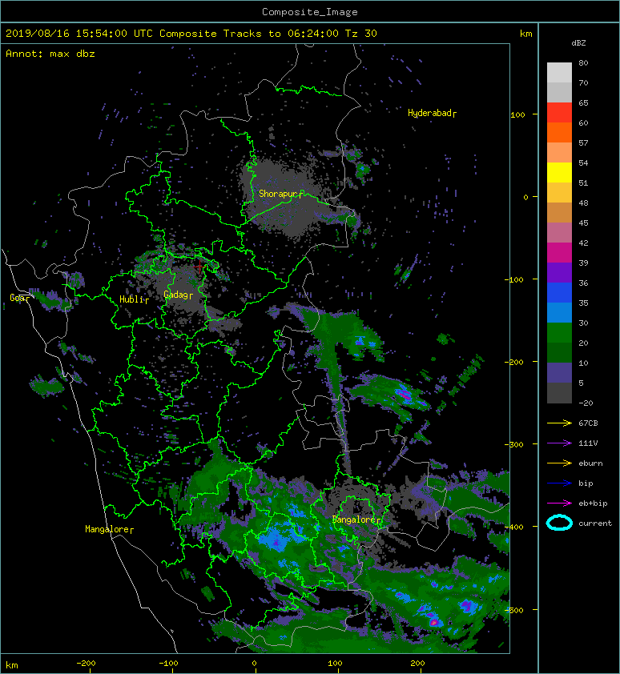This screenshot has width=620, height=674.
Task: Click the light blue swatch between 35 and 30
Action: pos(559,312)
